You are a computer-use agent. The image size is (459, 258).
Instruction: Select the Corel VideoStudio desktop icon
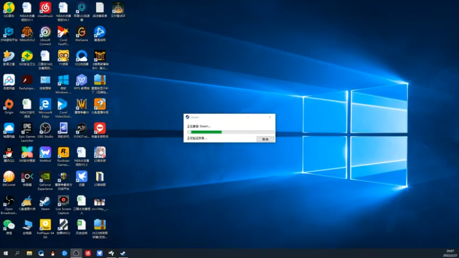63,108
